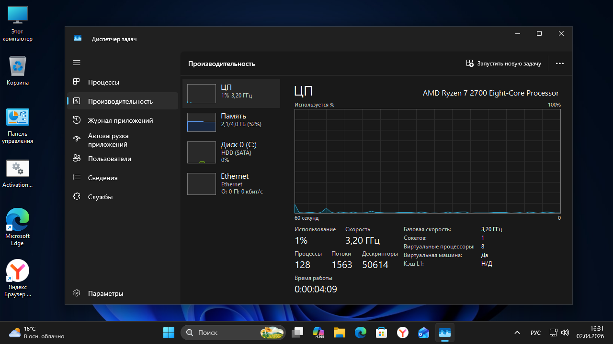Select Производительность in sidebar
613x344 pixels.
[120, 101]
